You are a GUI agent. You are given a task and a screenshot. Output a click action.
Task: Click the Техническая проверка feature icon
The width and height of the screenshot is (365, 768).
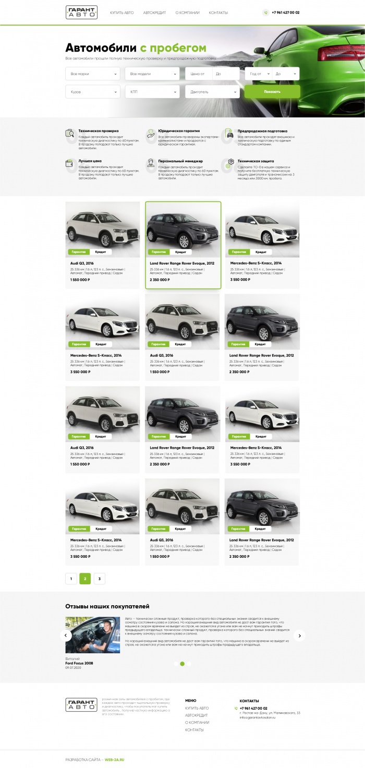69,134
